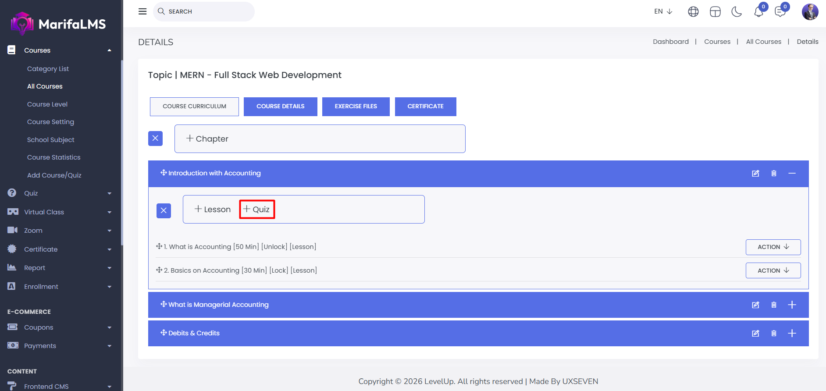The height and width of the screenshot is (391, 826).
Task: Open the Certificate tab
Action: click(x=425, y=107)
